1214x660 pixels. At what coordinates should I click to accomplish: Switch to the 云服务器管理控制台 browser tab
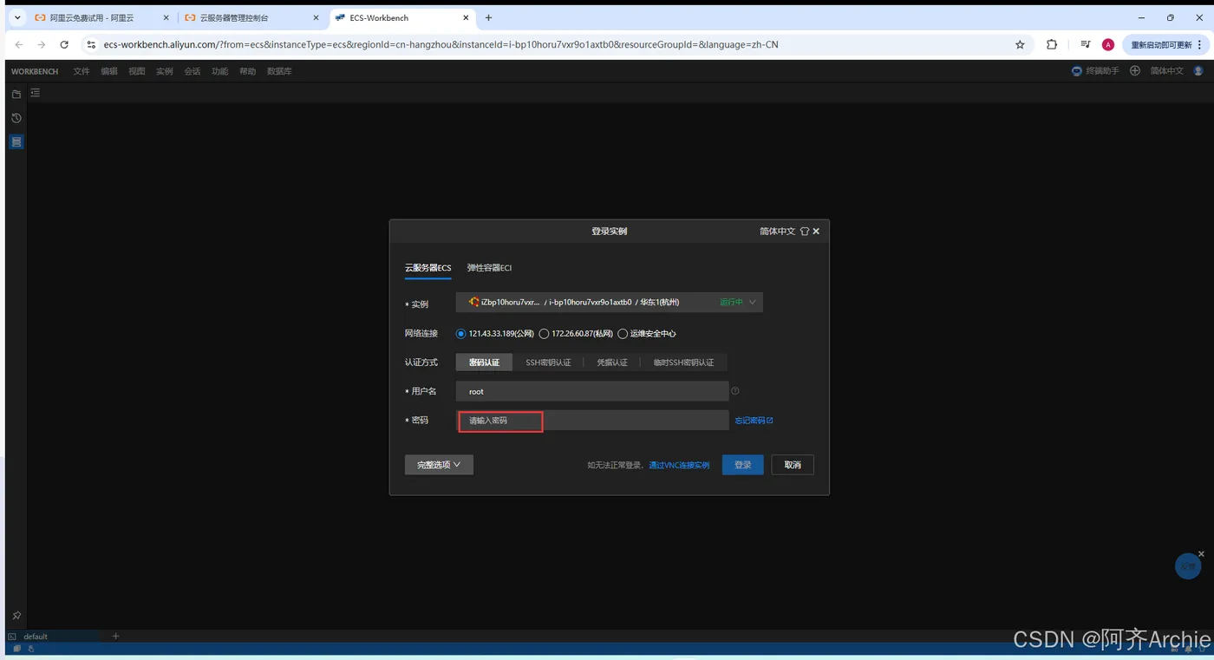point(252,17)
